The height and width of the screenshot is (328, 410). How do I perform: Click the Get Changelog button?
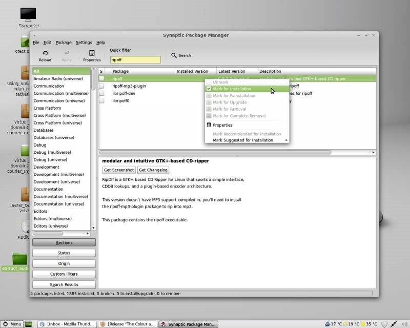coord(153,170)
